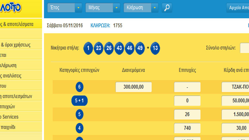This screenshot has height=140, width=249.
Task: Open the 'κλήρωση' sidebar menu item
Action: pos(21,65)
